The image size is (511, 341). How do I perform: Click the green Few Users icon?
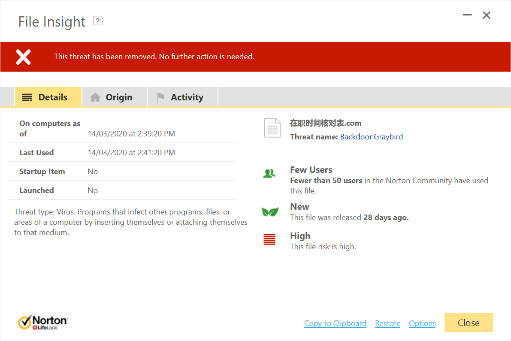coord(269,173)
